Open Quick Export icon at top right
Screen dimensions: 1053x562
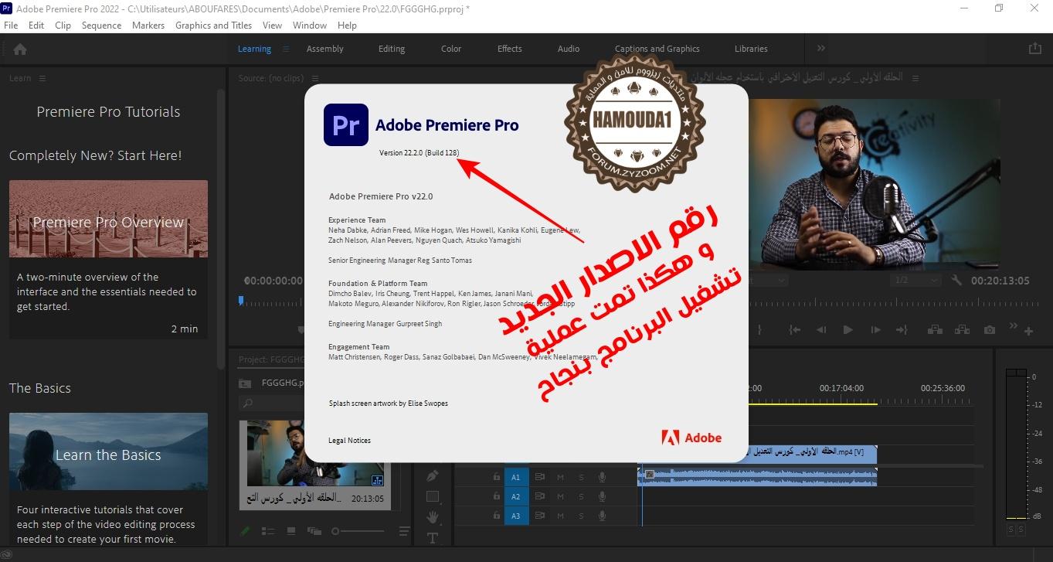click(1034, 48)
